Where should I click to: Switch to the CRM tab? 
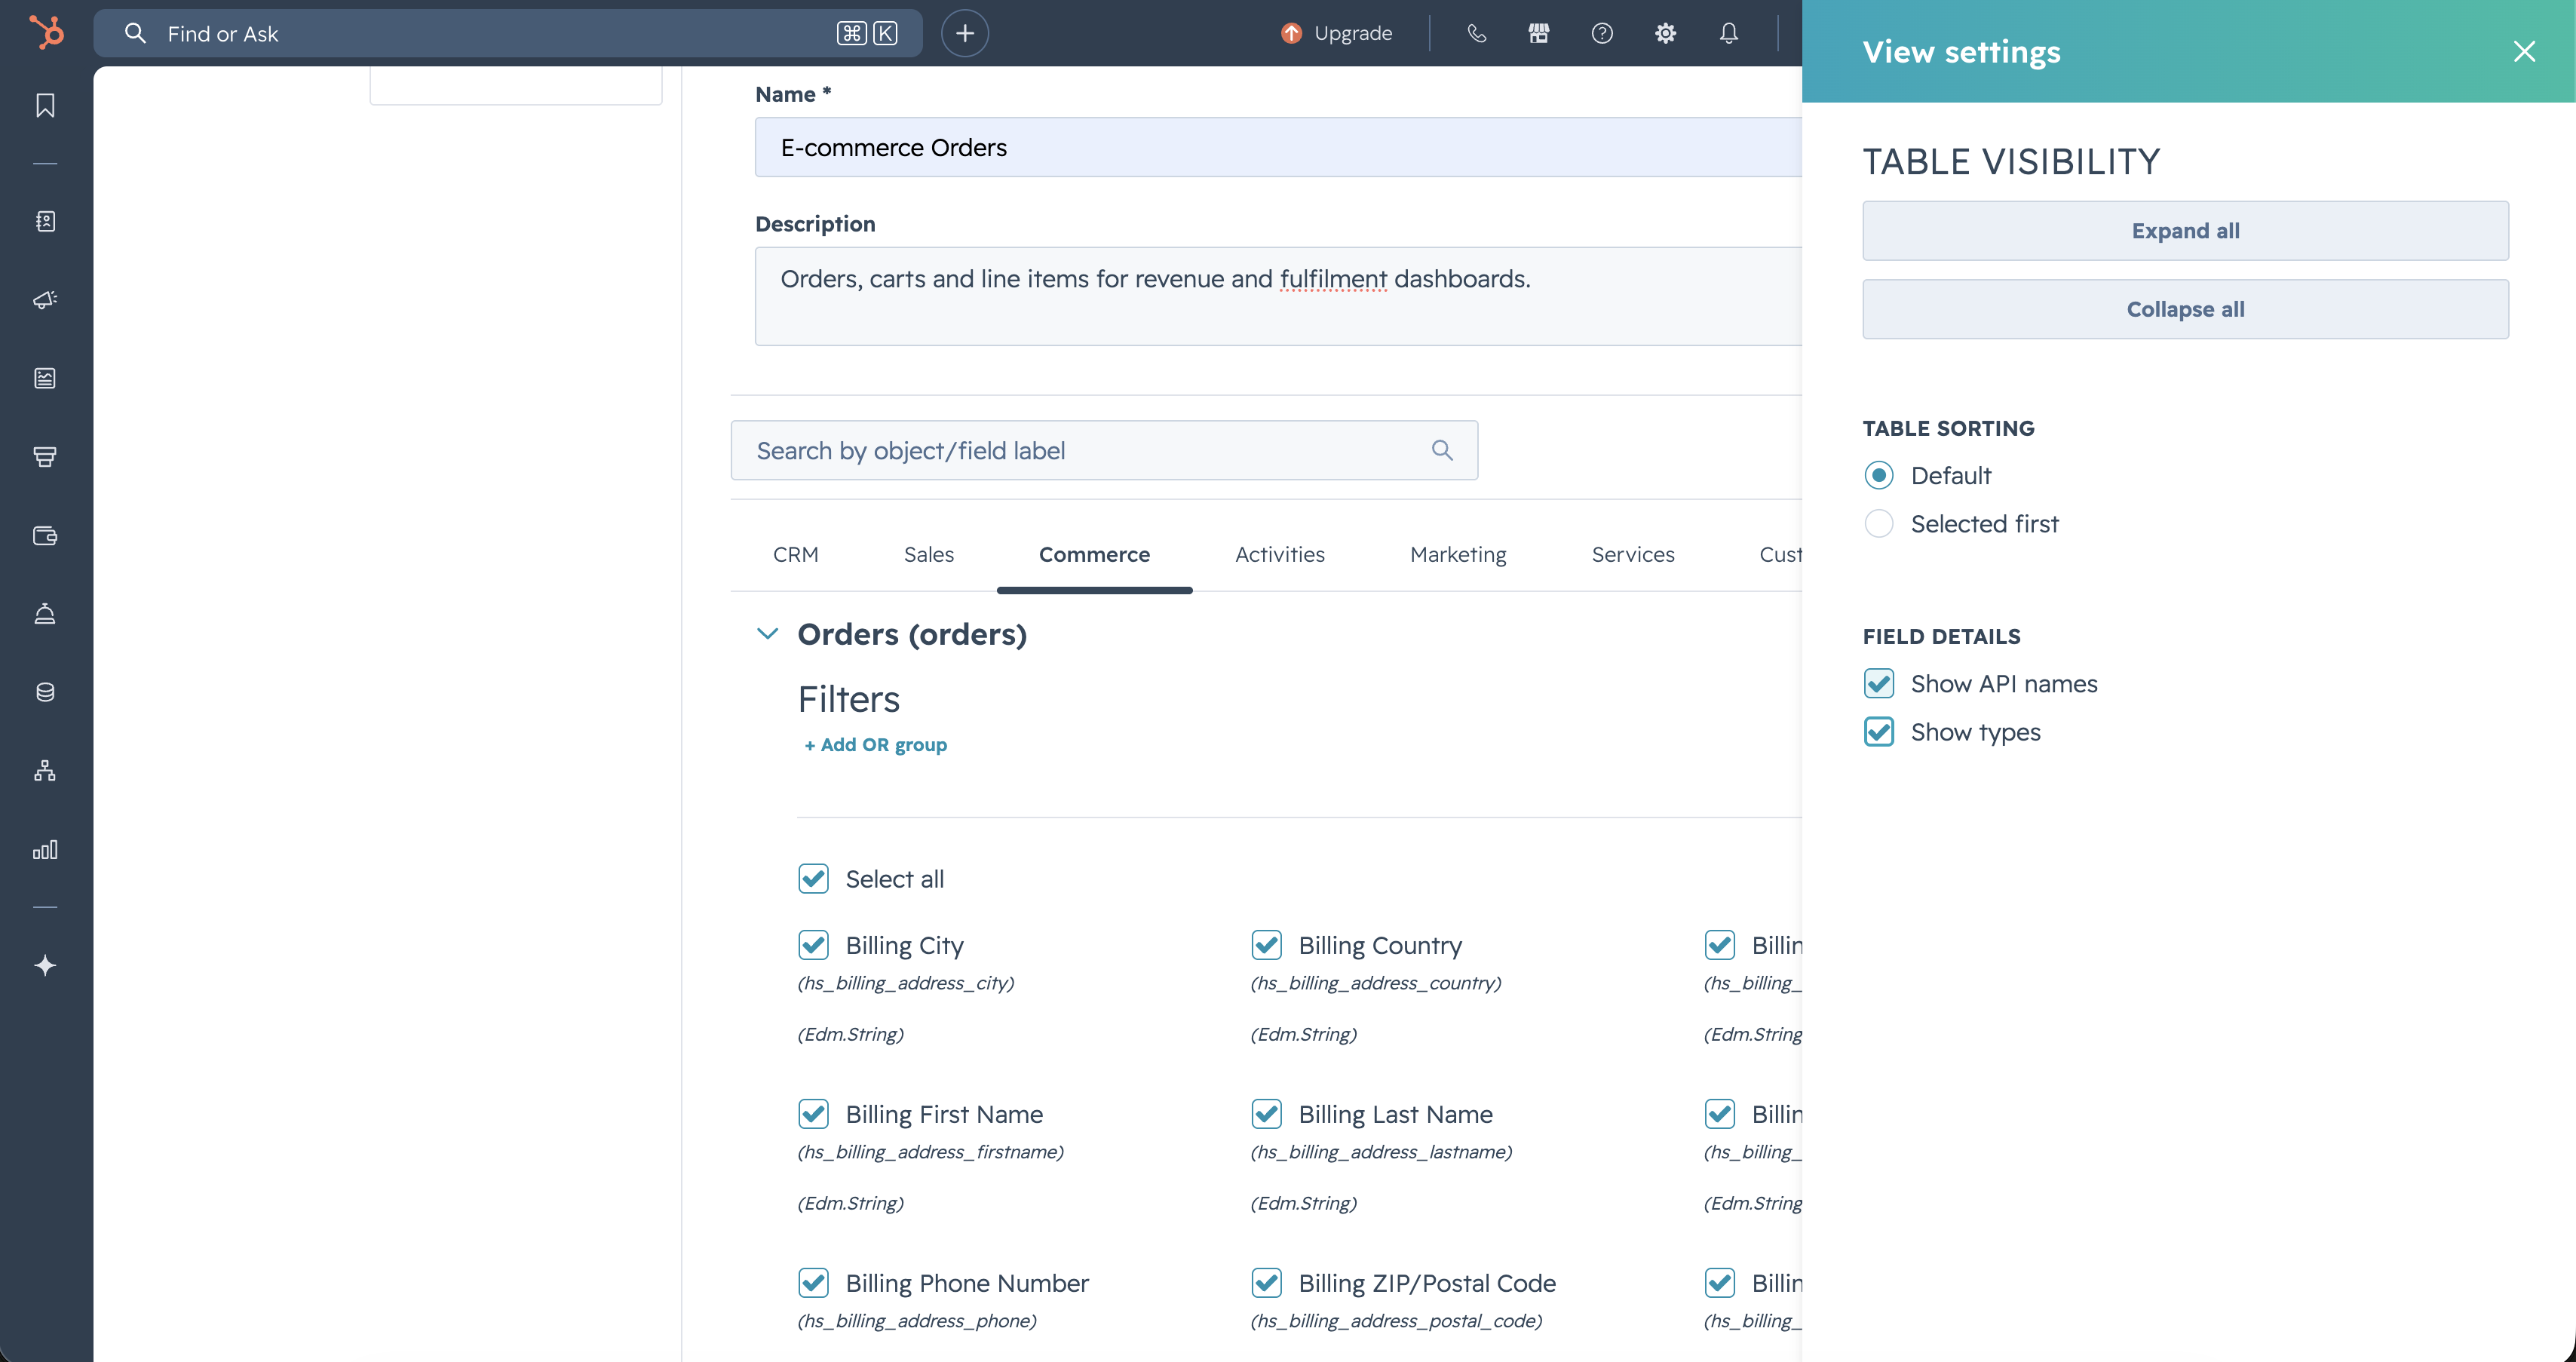coord(795,554)
